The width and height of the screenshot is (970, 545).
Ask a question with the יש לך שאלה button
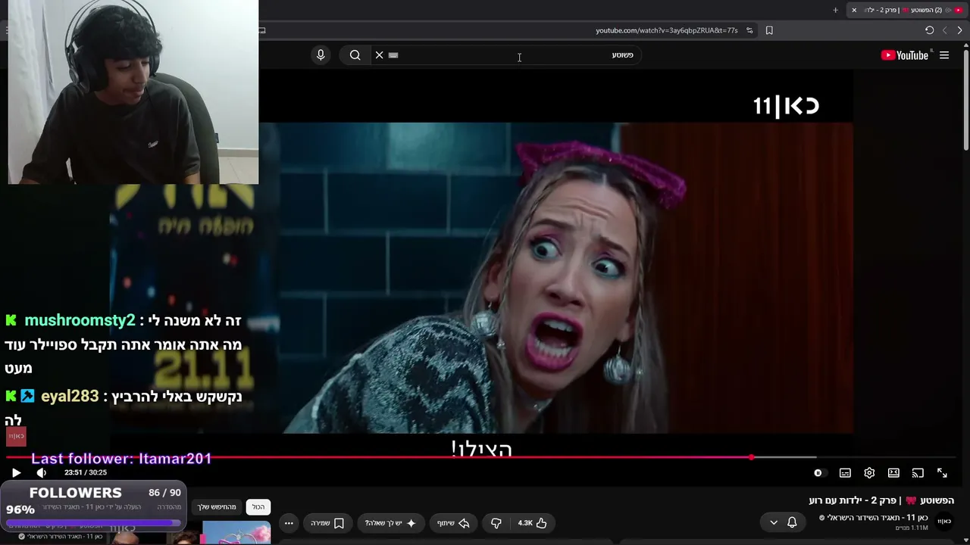(390, 523)
